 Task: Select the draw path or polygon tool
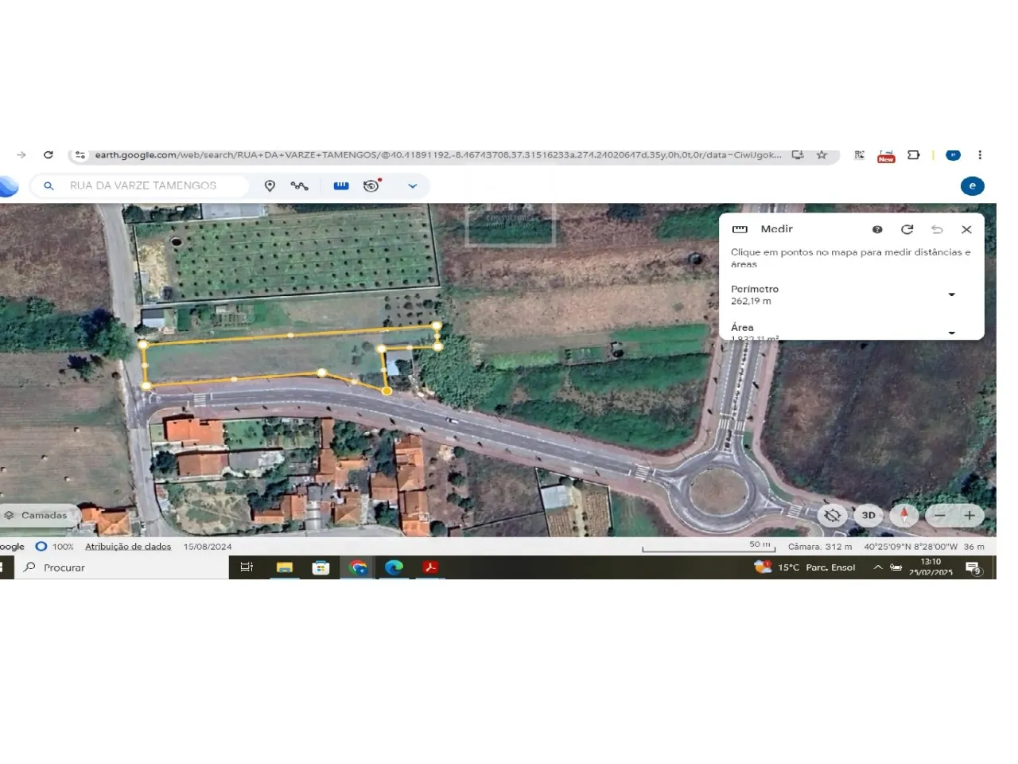299,185
